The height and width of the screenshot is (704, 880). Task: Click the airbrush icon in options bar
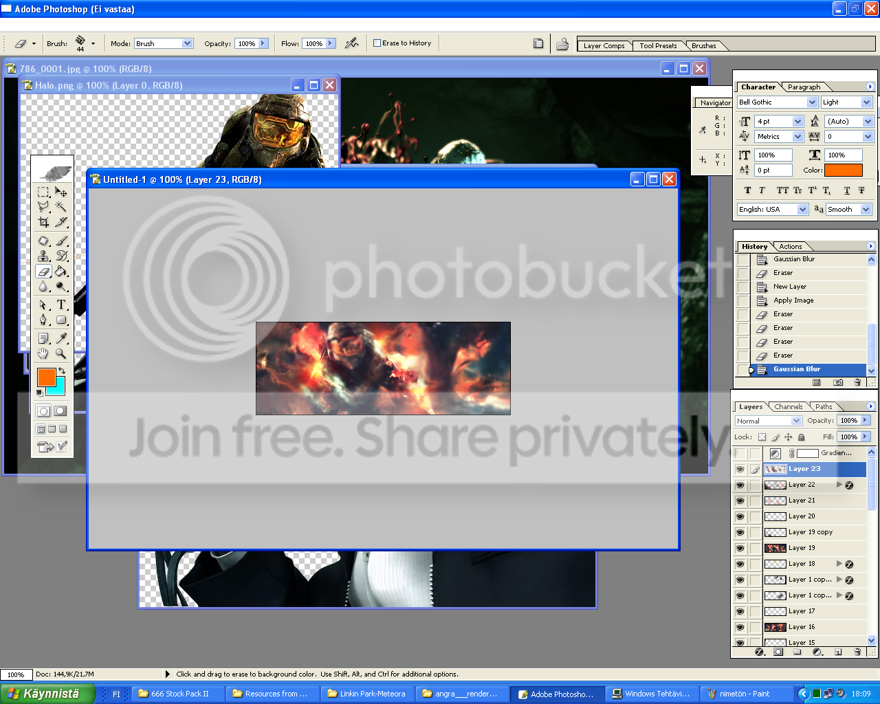pos(352,43)
